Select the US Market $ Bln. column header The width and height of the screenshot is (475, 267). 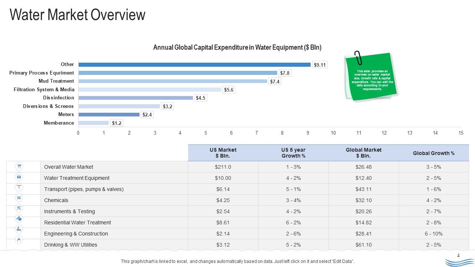pos(223,153)
